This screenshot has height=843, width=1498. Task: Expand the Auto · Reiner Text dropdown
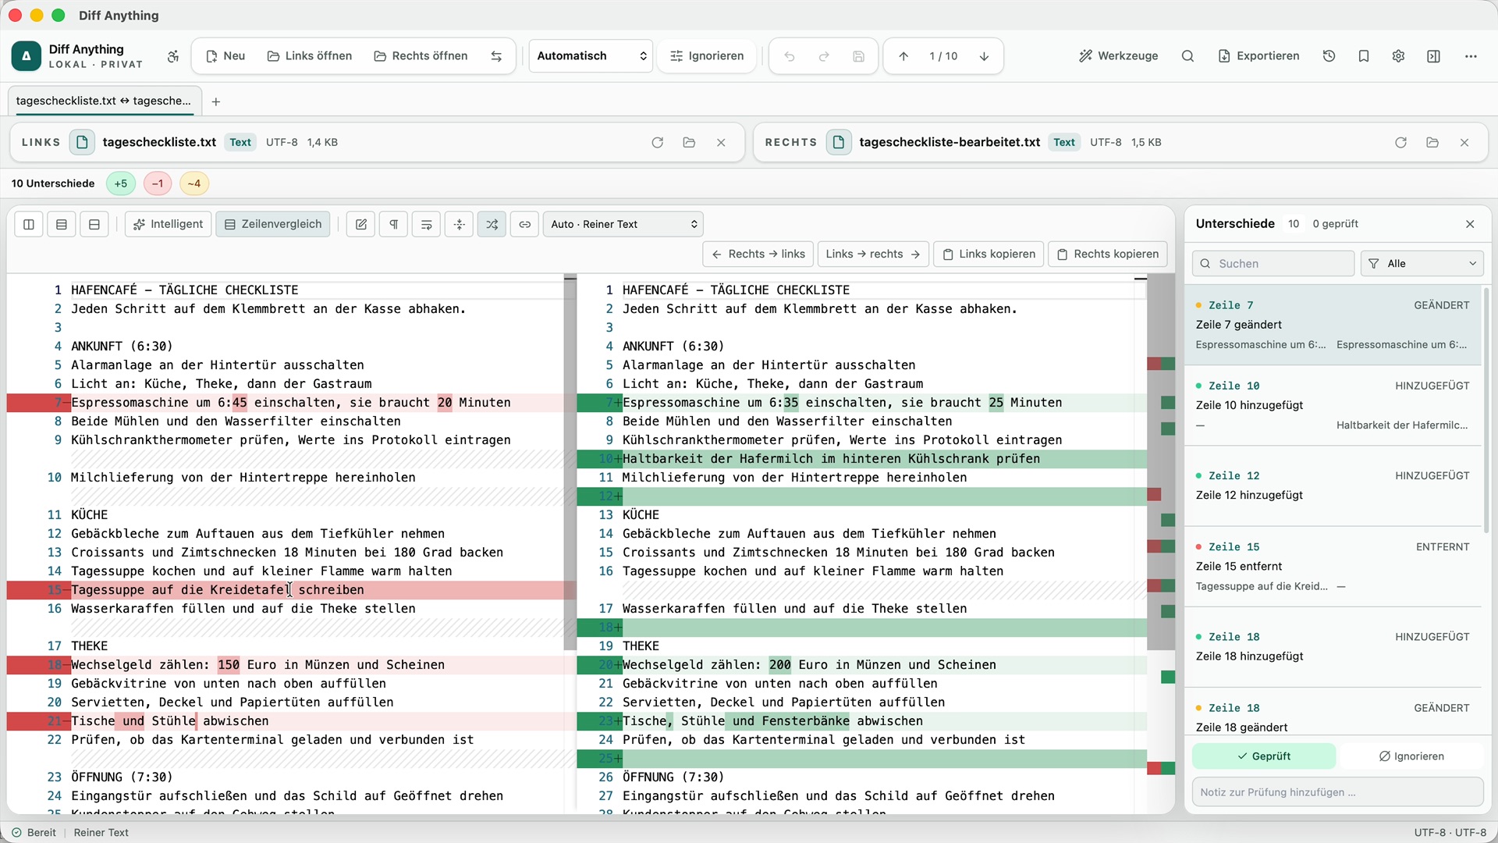click(x=623, y=224)
